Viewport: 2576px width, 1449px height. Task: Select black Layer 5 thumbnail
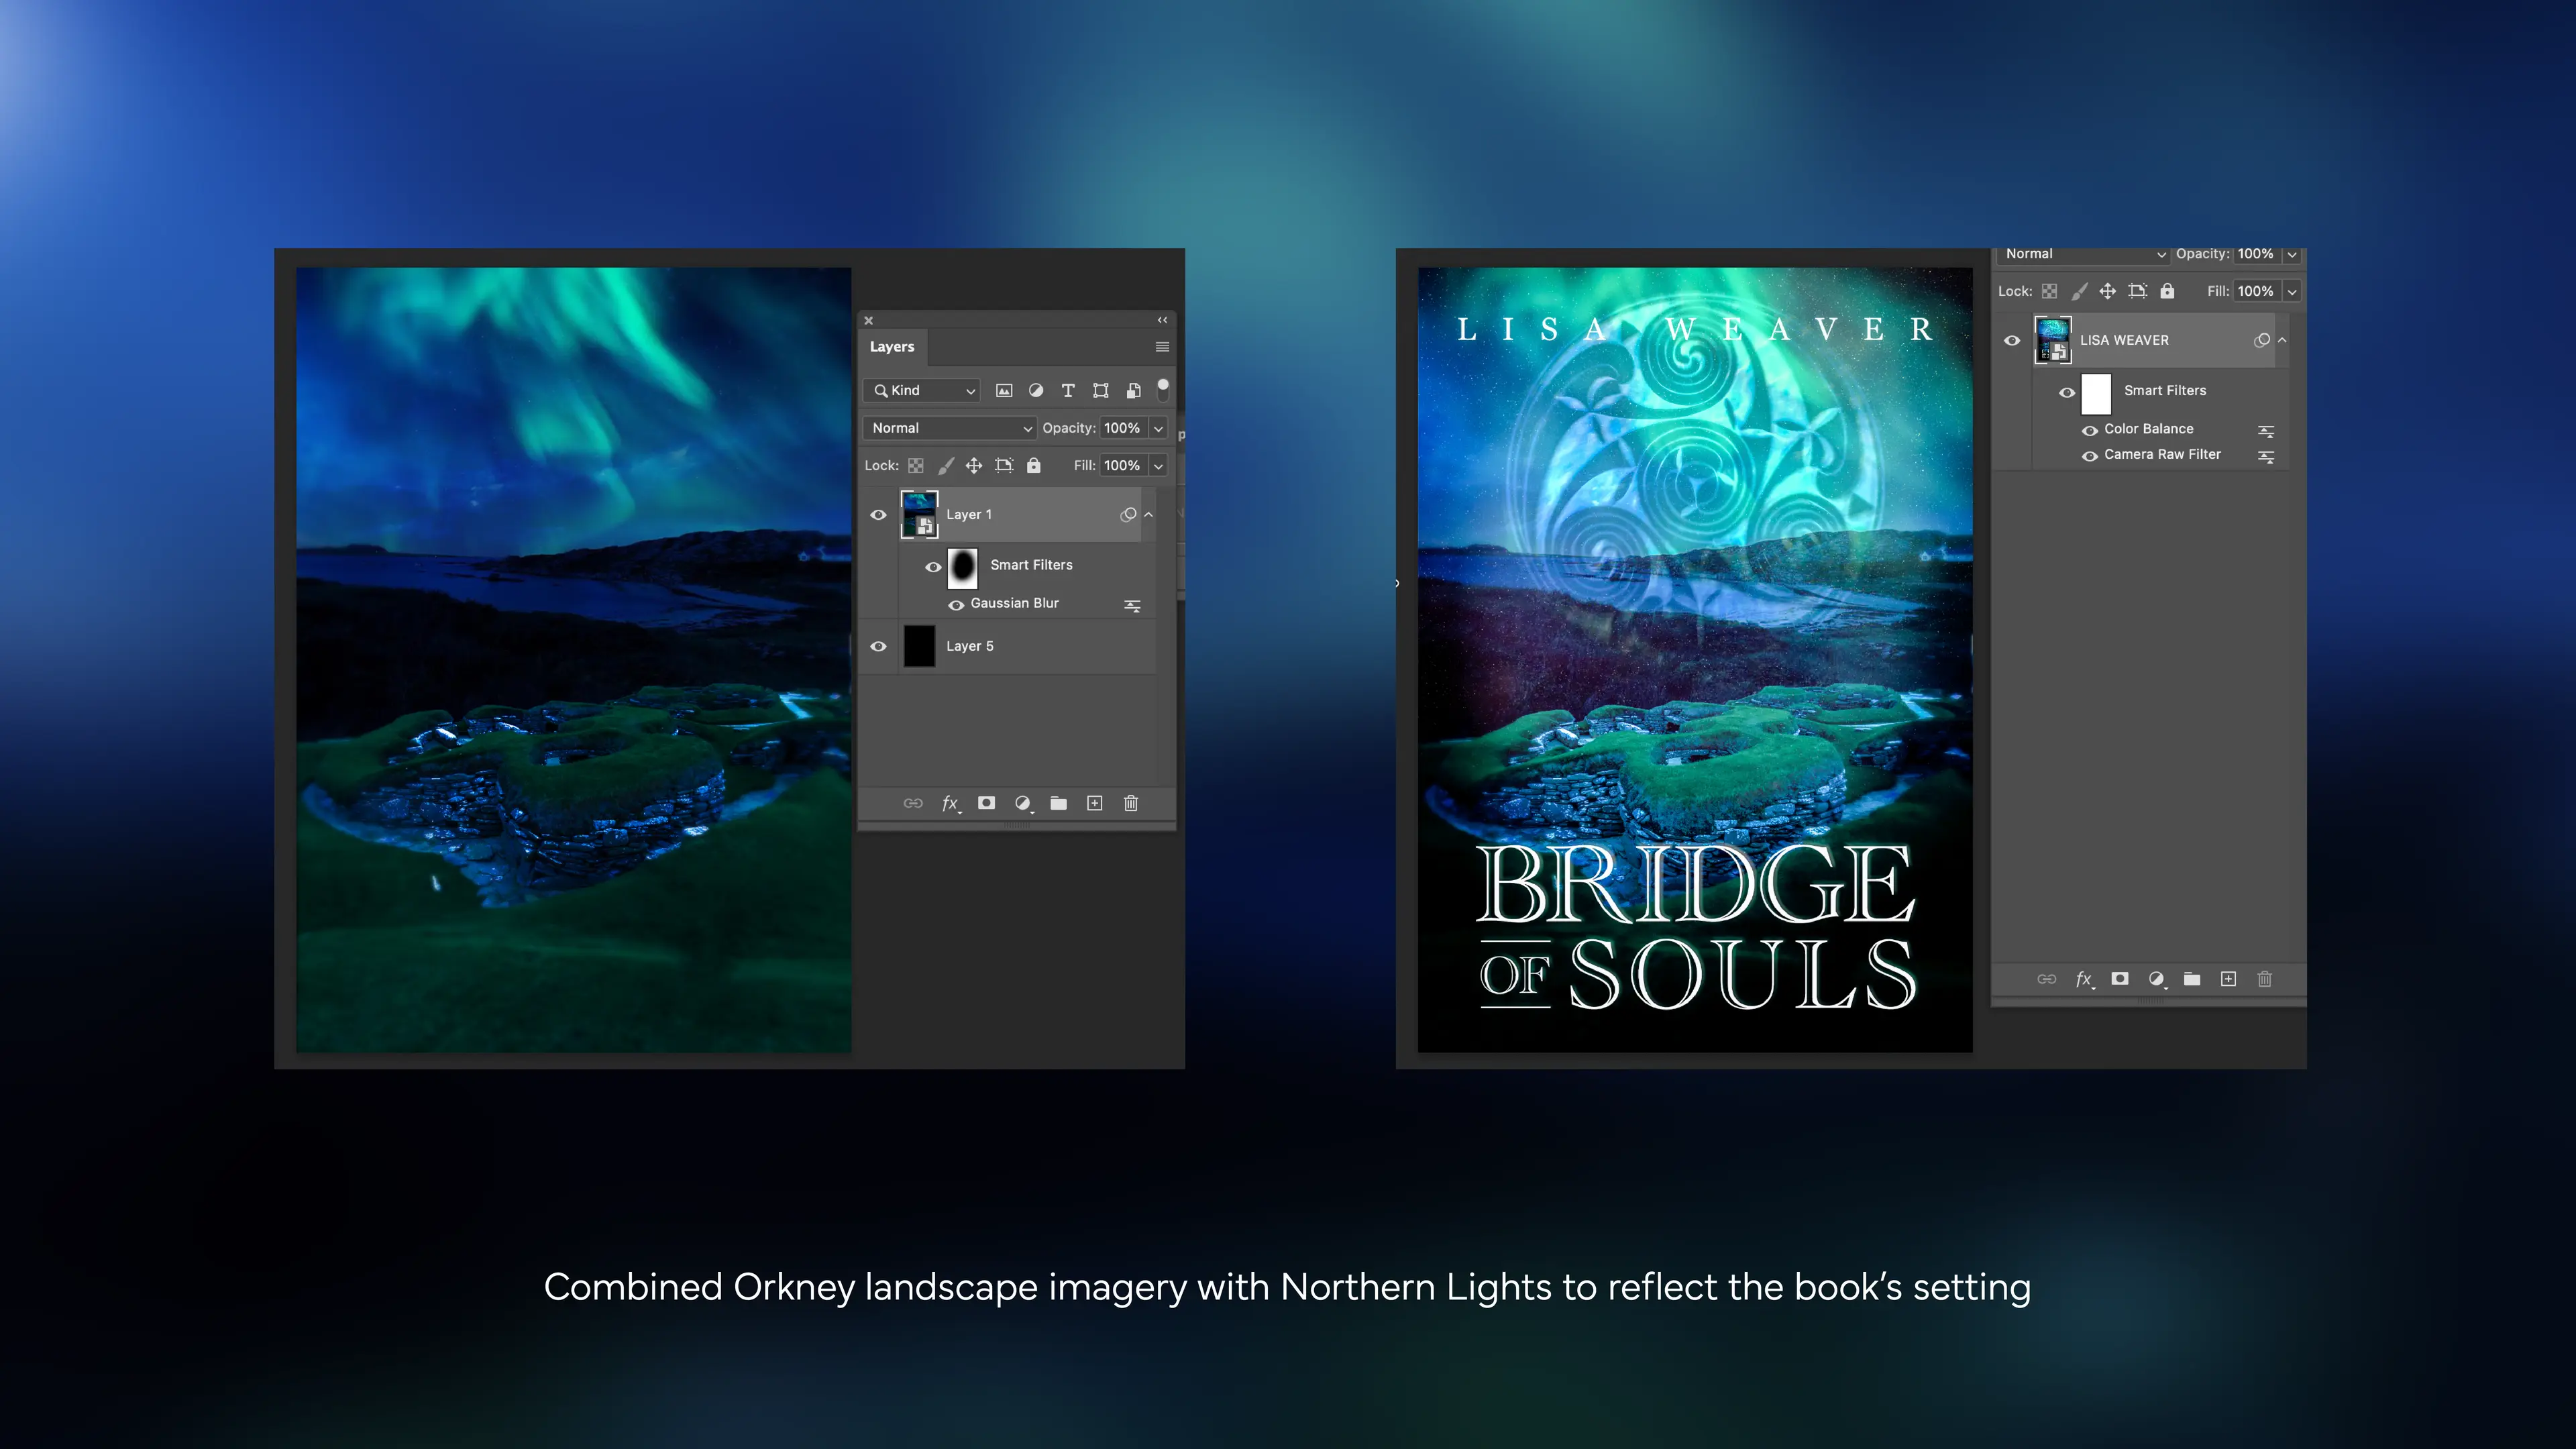click(919, 647)
